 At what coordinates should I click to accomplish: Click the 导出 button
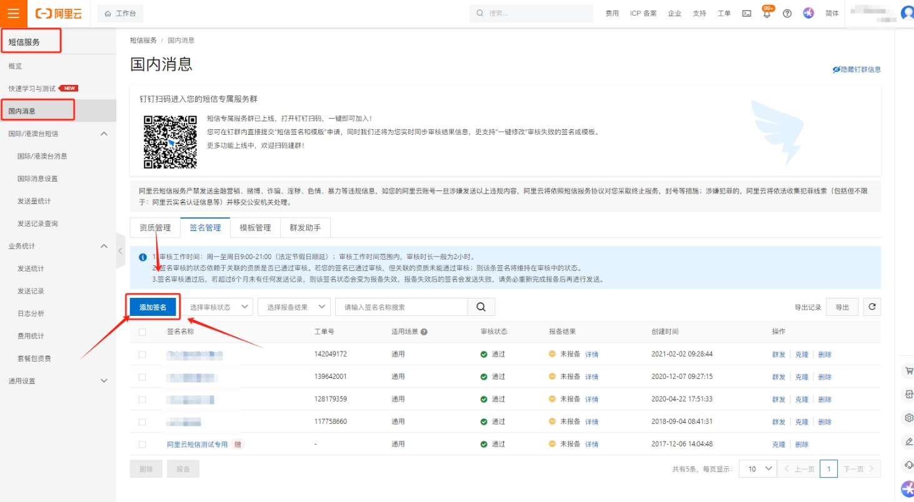point(842,307)
